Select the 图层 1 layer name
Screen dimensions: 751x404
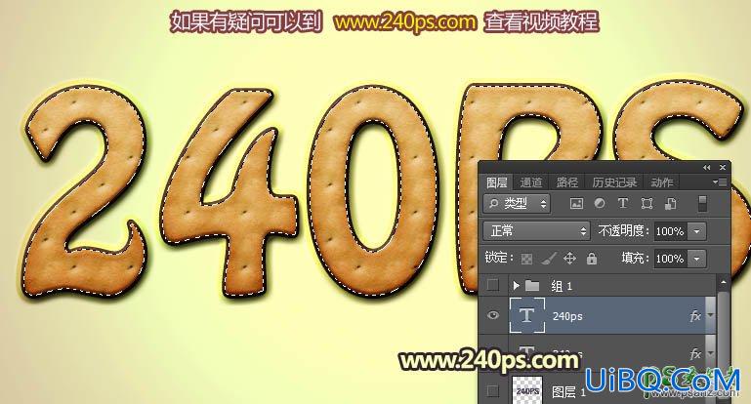(x=569, y=392)
